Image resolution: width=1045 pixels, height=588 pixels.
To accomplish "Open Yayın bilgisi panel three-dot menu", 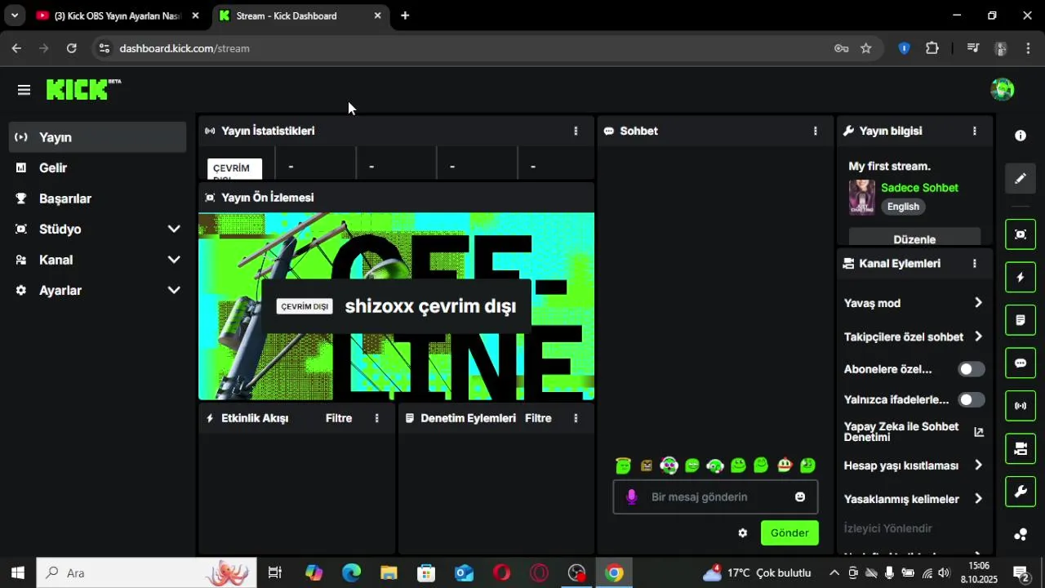I will coord(974,131).
